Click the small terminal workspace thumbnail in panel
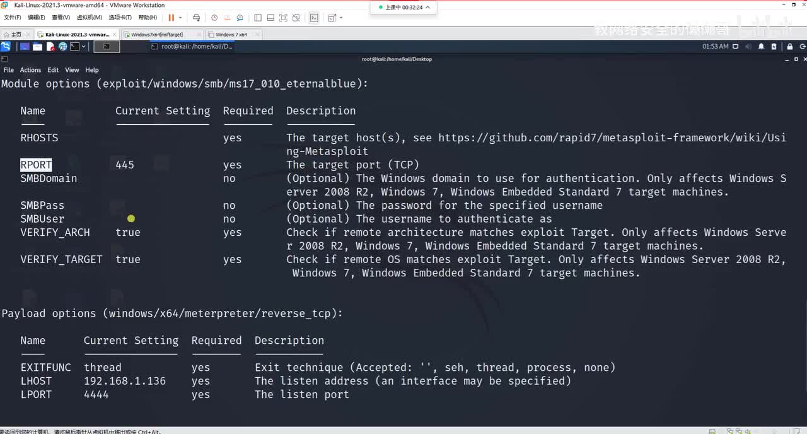The image size is (807, 434). (x=107, y=47)
